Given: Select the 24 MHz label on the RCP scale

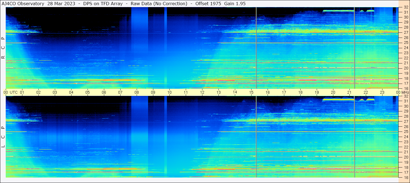Looking at the screenshot, I should coord(406,48).
